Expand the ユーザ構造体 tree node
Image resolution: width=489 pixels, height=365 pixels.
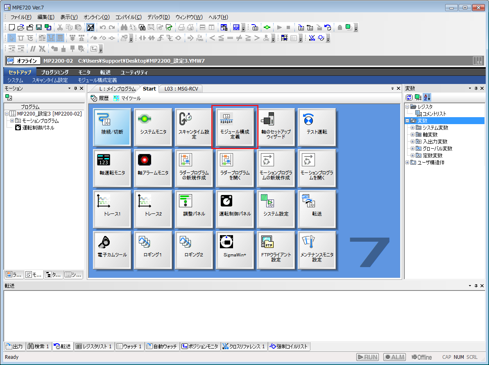pyautogui.click(x=407, y=163)
